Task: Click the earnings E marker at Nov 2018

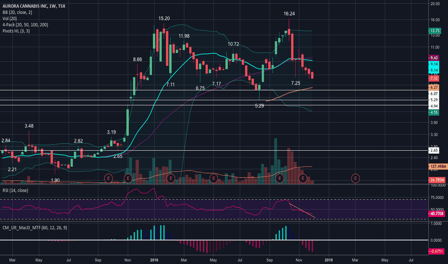Action: (x=303, y=179)
